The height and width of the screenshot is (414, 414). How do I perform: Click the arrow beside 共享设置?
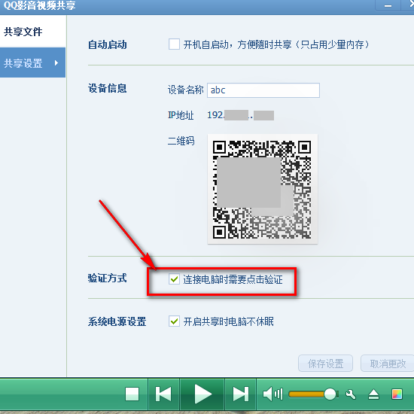tap(56, 62)
